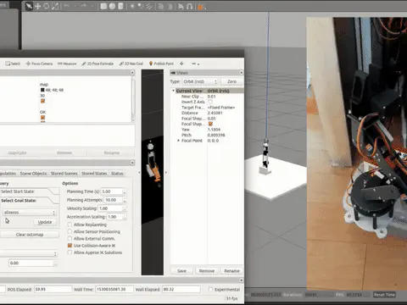Click the Planning Time input field

(113, 191)
